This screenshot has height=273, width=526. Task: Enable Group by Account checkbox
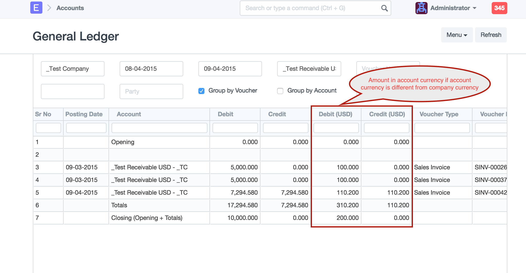(x=280, y=91)
